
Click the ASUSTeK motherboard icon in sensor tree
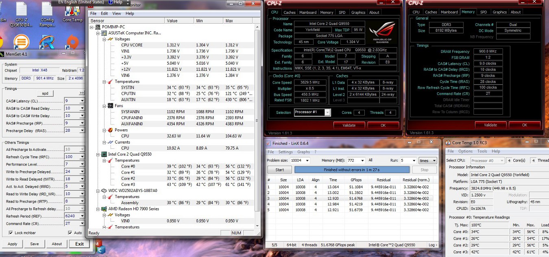pos(104,33)
